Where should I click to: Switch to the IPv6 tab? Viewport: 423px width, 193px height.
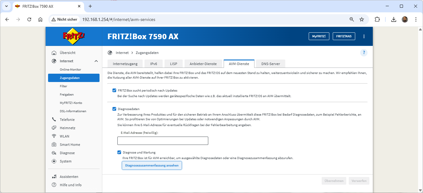tap(153, 64)
